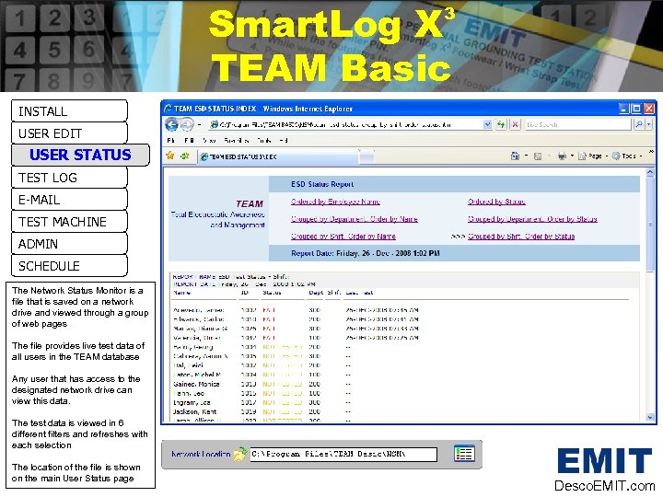
Task: Select the TEAM ESD STATUS INDEX tab
Action: click(278, 156)
